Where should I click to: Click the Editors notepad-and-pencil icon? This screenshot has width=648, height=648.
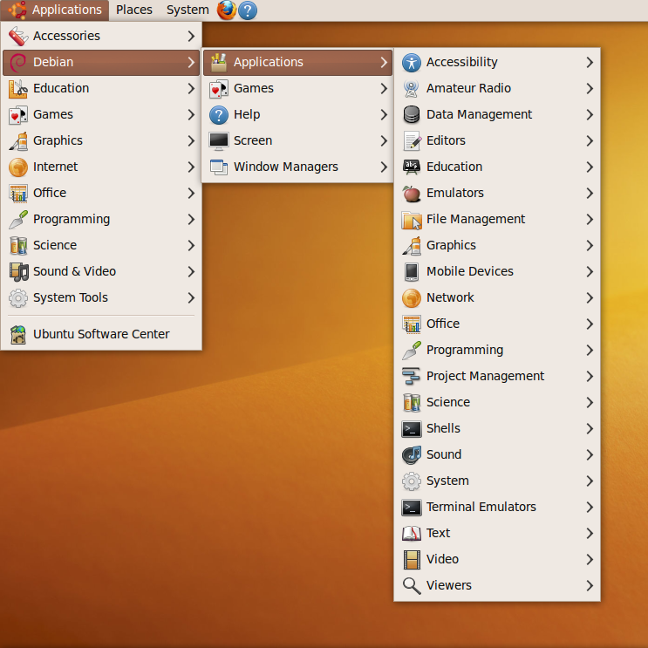point(411,141)
